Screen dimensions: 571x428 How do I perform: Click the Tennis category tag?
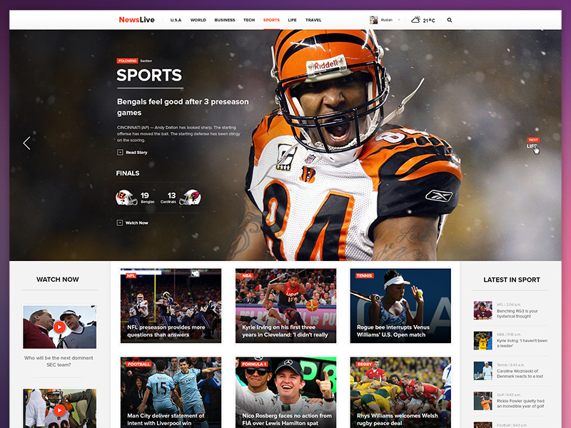[364, 275]
